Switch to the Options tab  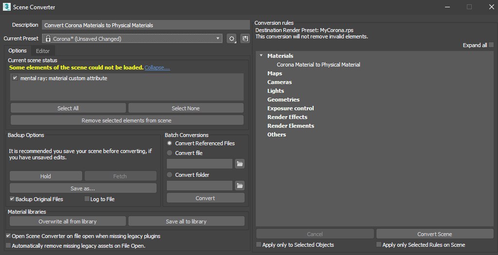pyautogui.click(x=18, y=51)
